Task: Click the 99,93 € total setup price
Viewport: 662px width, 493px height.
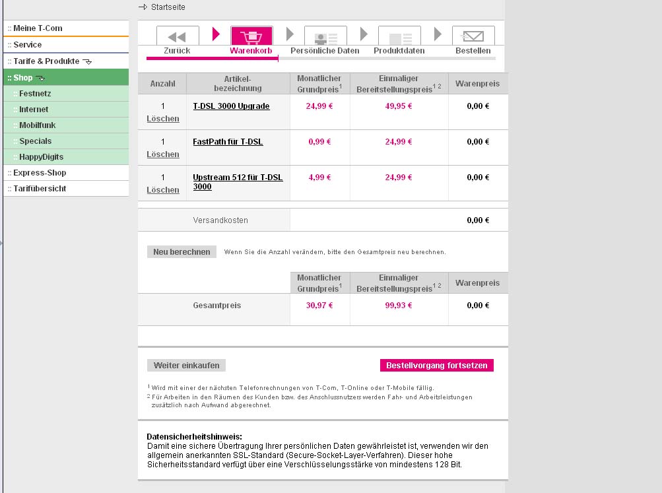Action: tap(398, 306)
